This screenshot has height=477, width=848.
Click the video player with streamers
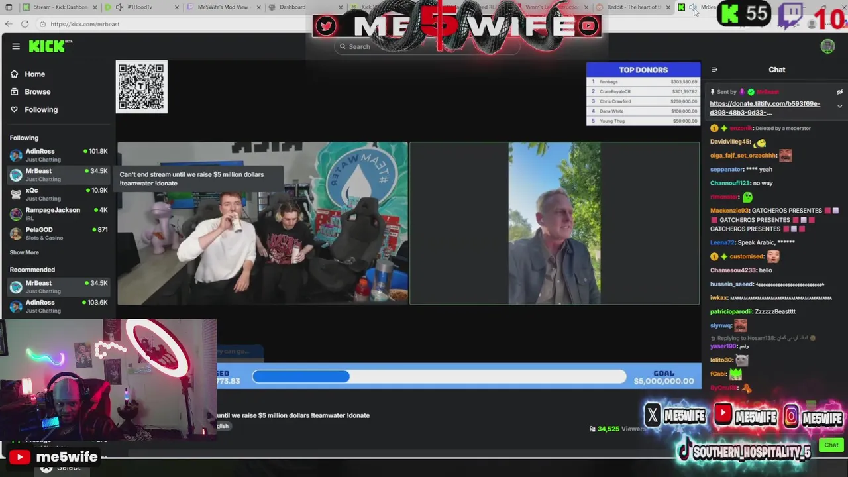tap(263, 223)
